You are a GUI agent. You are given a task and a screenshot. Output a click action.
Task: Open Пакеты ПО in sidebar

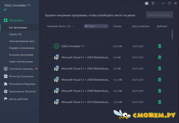[x=15, y=34]
